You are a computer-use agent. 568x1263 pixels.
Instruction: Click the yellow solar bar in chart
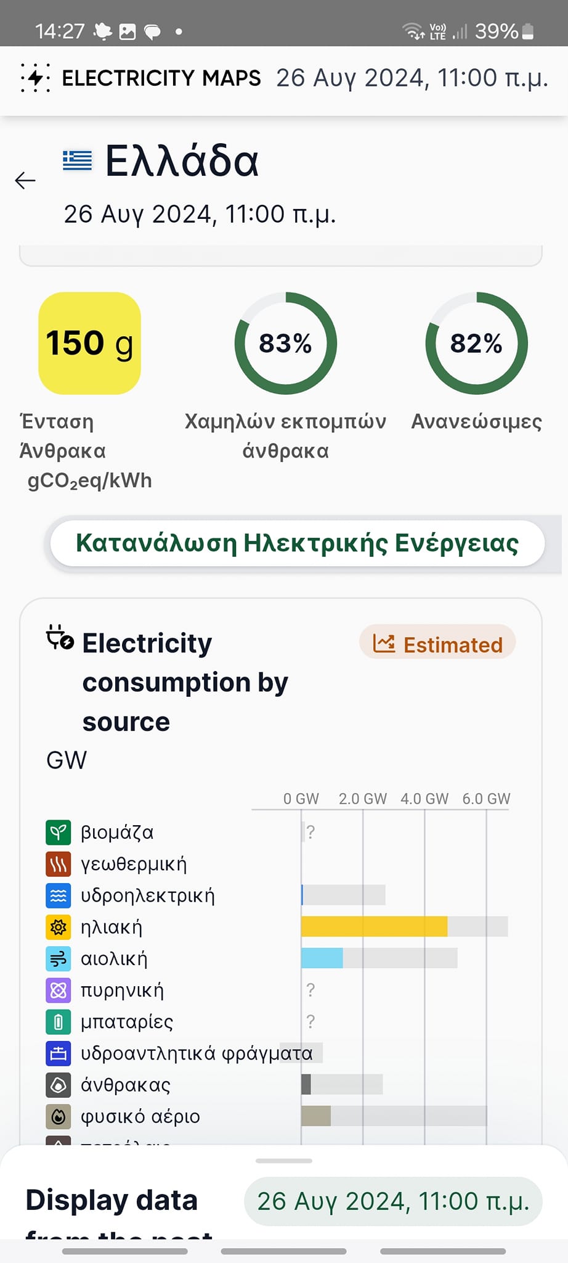point(374,927)
